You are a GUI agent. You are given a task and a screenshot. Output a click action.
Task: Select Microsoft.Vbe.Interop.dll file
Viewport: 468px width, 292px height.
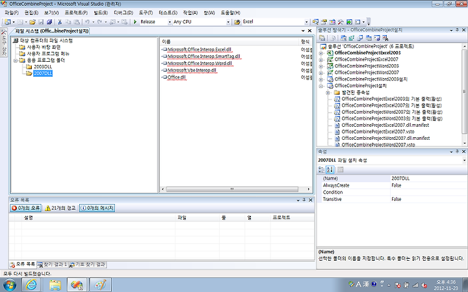[x=192, y=70]
